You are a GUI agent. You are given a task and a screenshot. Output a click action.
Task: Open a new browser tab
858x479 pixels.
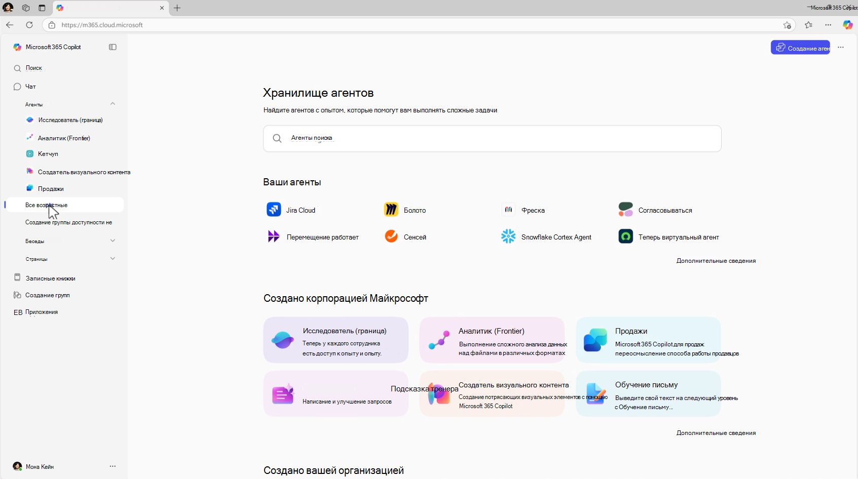tap(177, 8)
